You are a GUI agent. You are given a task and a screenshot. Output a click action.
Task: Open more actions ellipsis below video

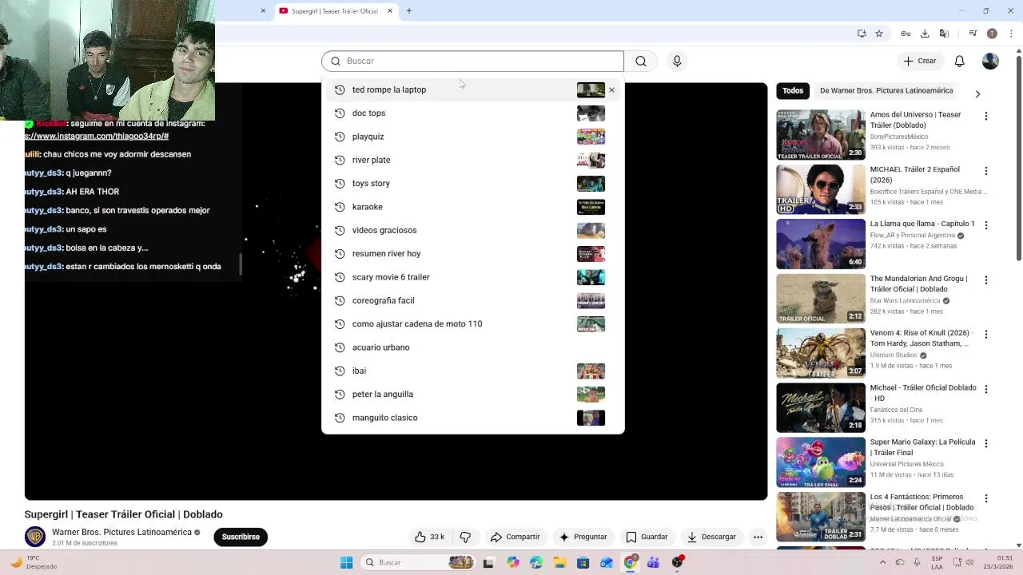pos(758,537)
